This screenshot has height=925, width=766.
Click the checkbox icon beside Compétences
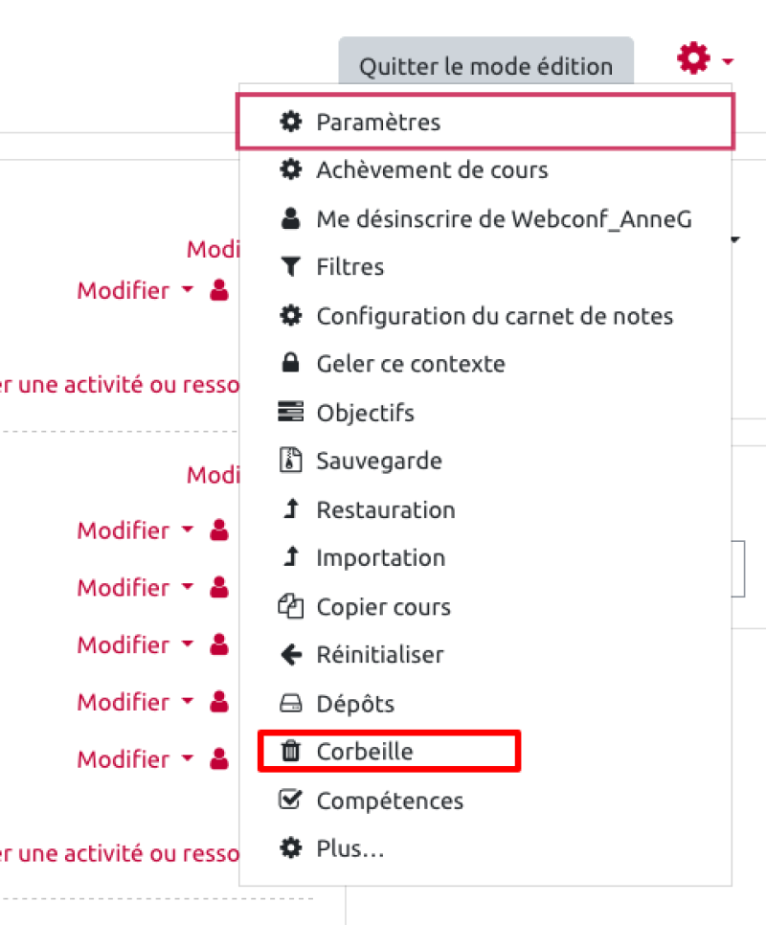(x=289, y=801)
